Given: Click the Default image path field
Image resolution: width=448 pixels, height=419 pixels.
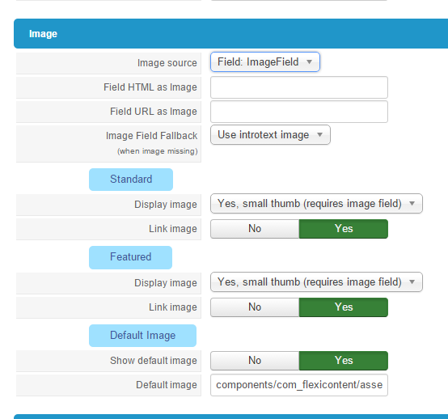Looking at the screenshot, I should click(299, 385).
